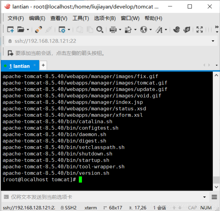220x211 pixels.
Task: Expand the globe Encoding dropdown arrow
Action: [151, 30]
